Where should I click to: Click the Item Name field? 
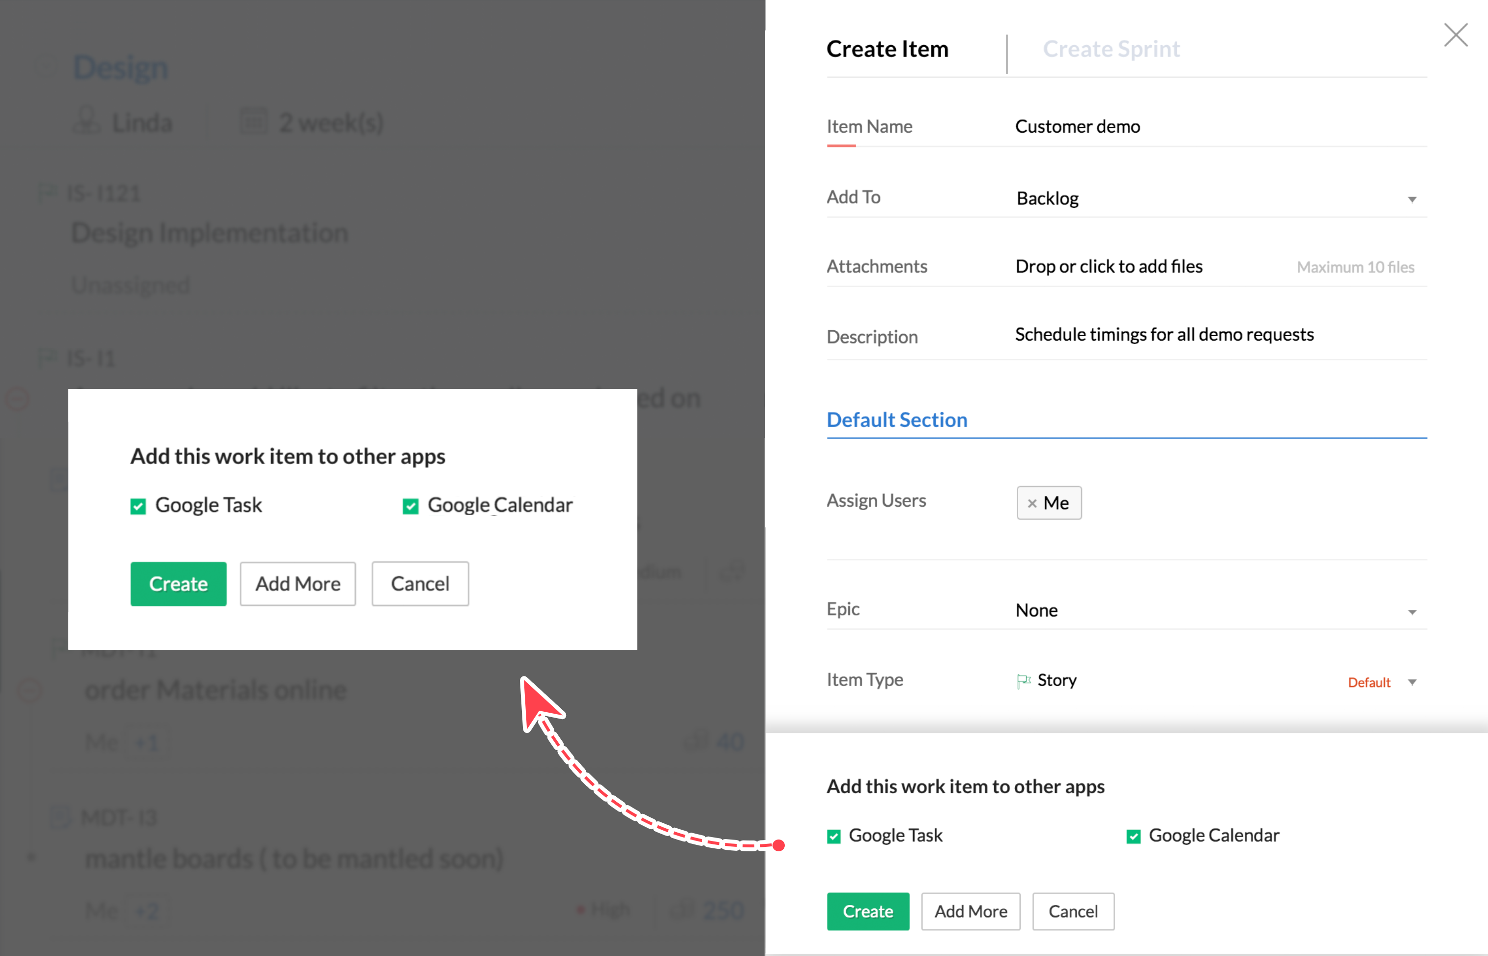click(x=1216, y=127)
